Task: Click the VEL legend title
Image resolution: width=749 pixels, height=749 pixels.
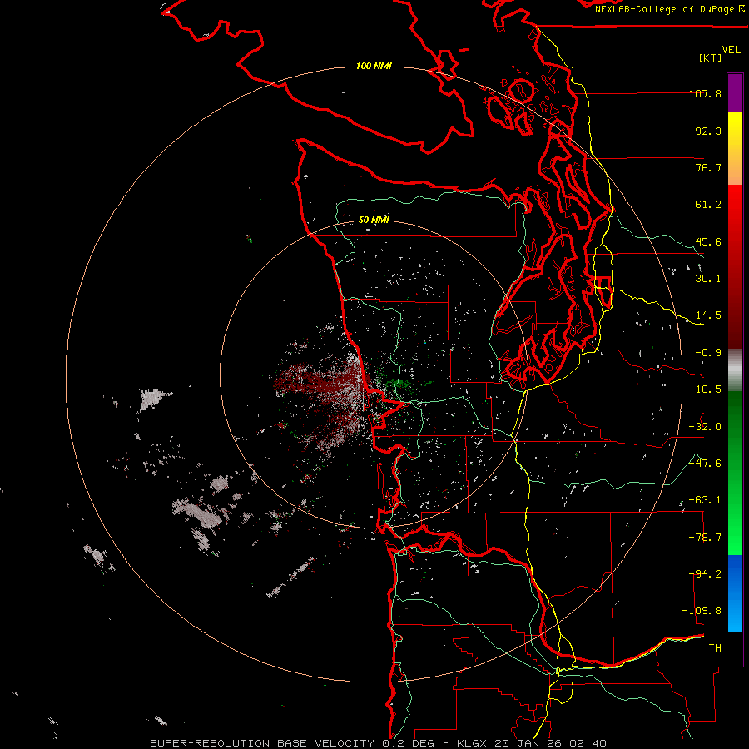Action: 731,49
